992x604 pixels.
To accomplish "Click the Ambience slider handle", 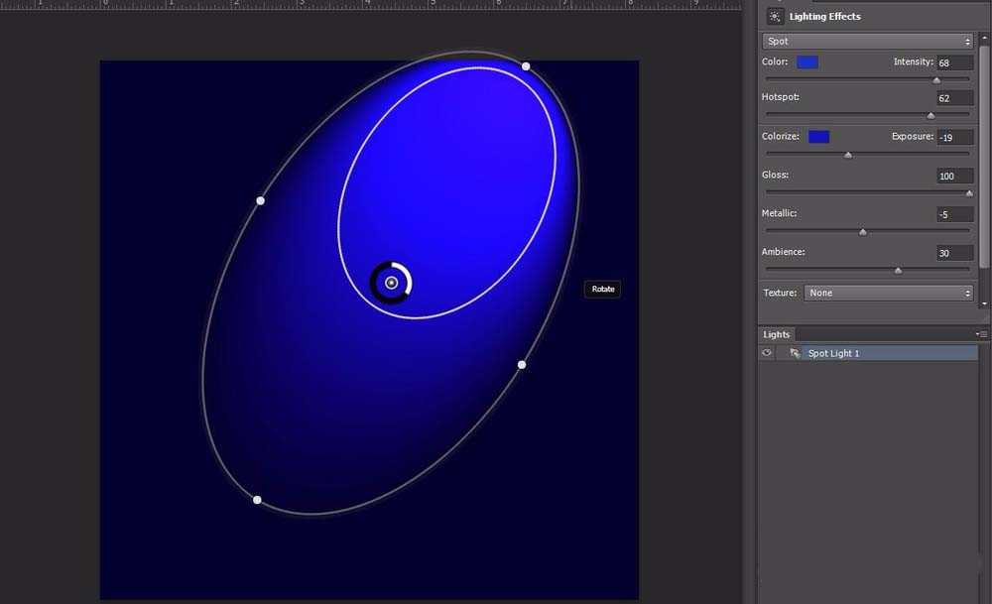I will tap(899, 269).
